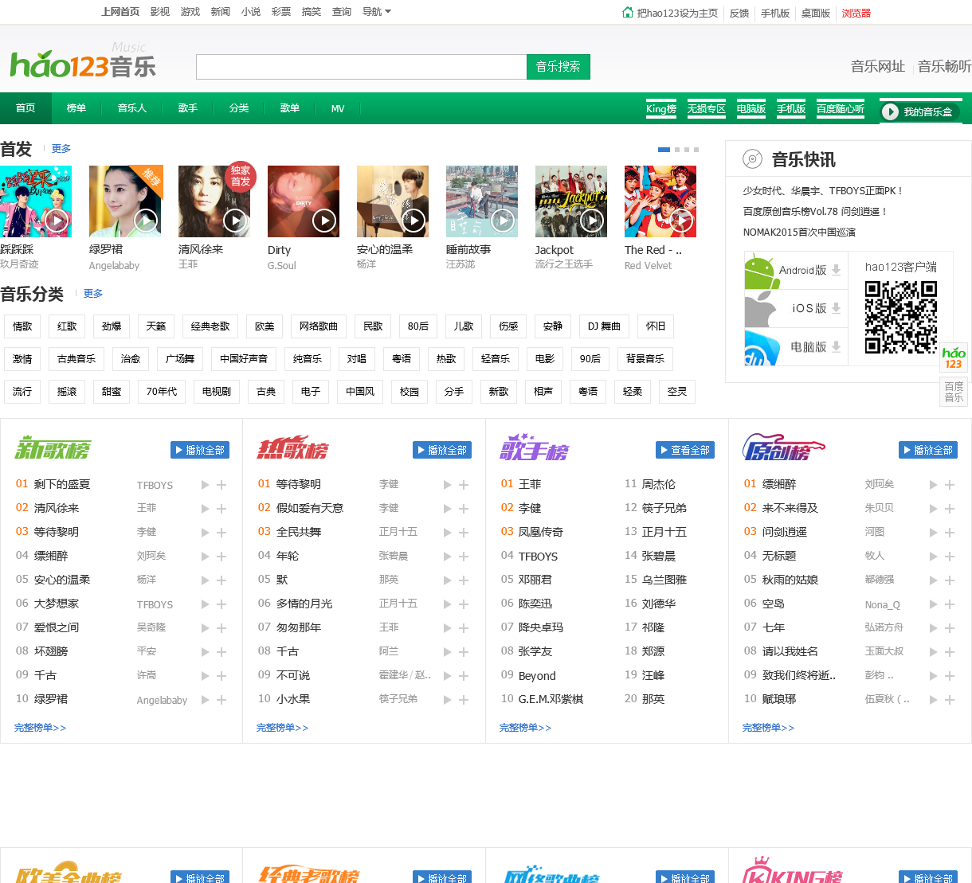Open 百度随心听 link
The image size is (972, 883).
click(x=841, y=109)
